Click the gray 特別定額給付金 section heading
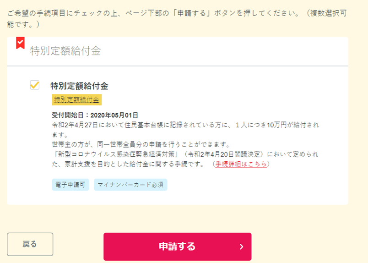 [65, 51]
